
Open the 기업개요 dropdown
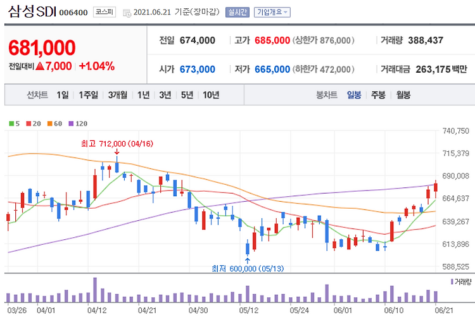pyautogui.click(x=272, y=12)
